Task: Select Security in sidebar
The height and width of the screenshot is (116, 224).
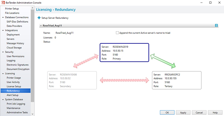Action: tap(9, 52)
